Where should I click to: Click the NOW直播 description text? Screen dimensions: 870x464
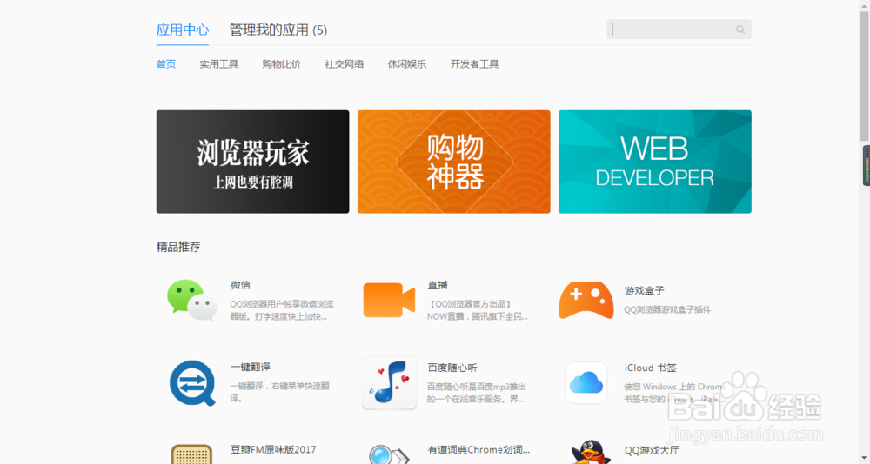pyautogui.click(x=477, y=310)
